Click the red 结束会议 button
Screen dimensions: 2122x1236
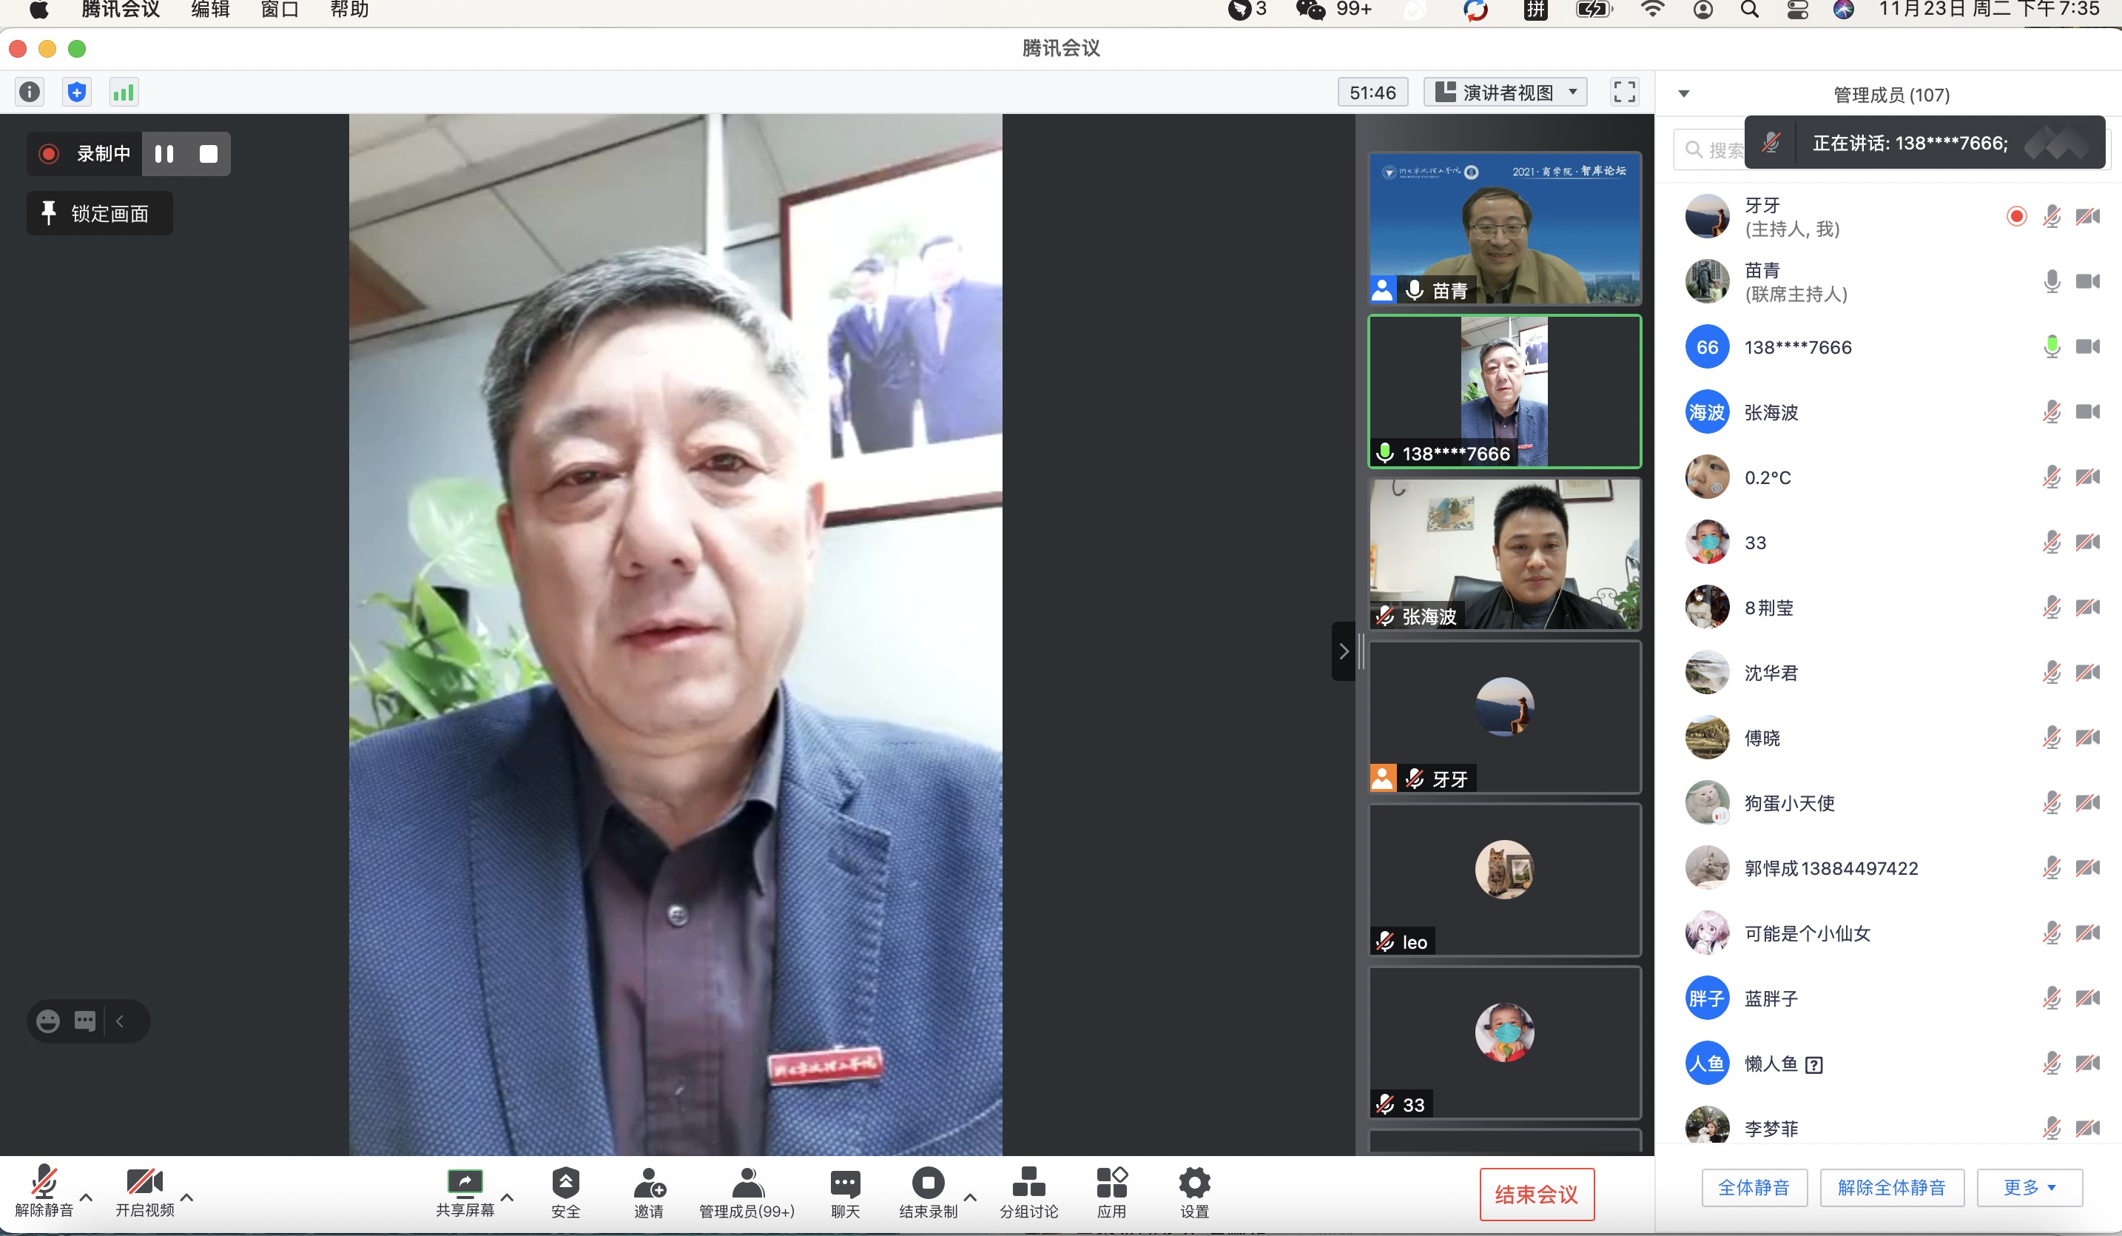click(1536, 1194)
